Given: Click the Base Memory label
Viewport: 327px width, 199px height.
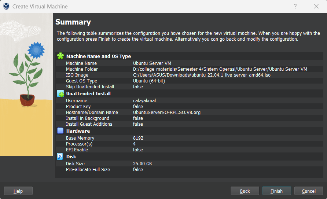Looking at the screenshot, I should click(x=80, y=138).
